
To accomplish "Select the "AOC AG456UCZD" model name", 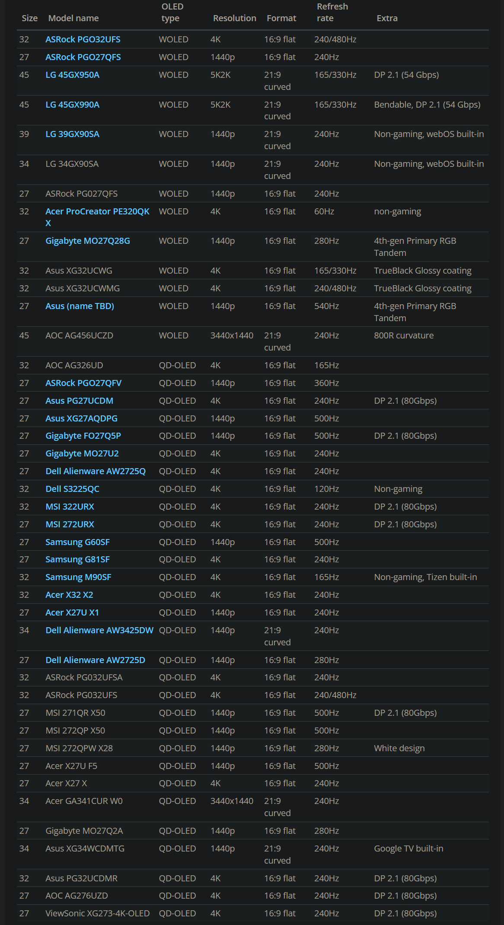I will [80, 335].
